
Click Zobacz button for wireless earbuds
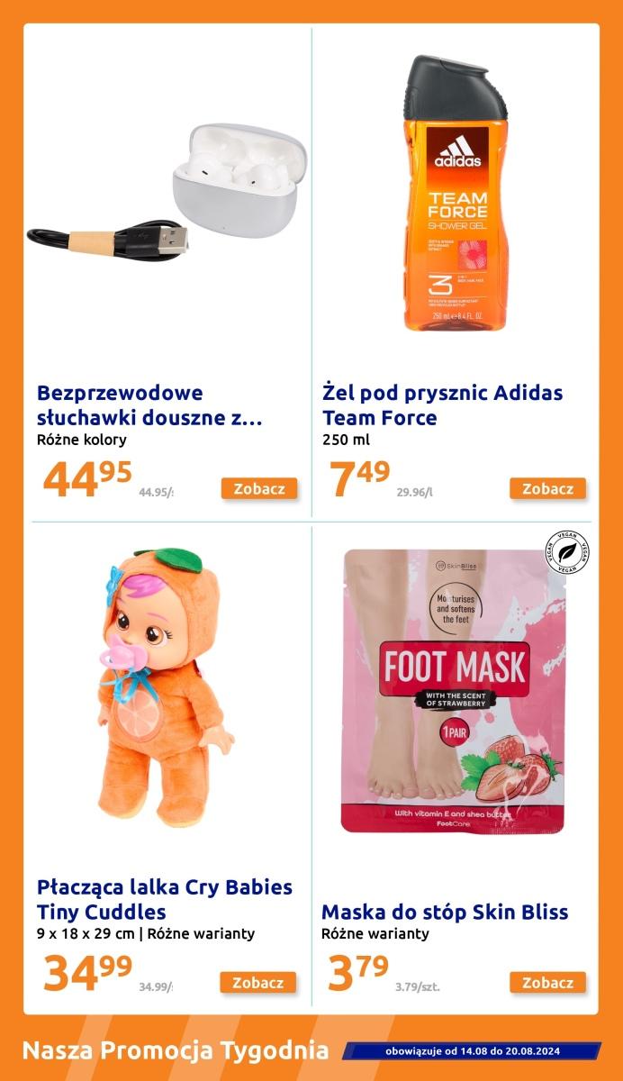(x=259, y=489)
